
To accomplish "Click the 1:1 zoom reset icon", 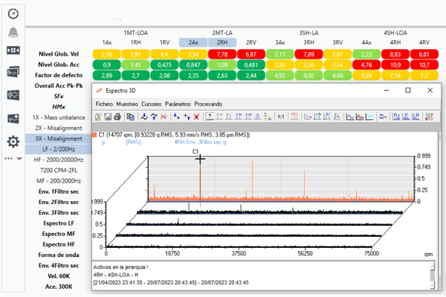I will (x=281, y=117).
